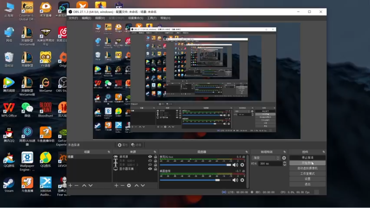Image resolution: width=370 pixels, height=208 pixels.
Task: Open Counter-Strike Global Offensive desktop shortcut
Action: [27, 11]
